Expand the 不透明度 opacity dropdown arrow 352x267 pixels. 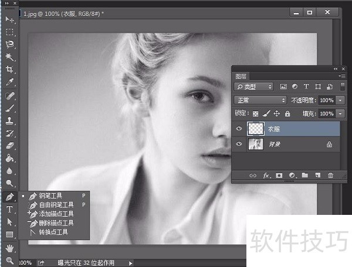click(x=340, y=100)
